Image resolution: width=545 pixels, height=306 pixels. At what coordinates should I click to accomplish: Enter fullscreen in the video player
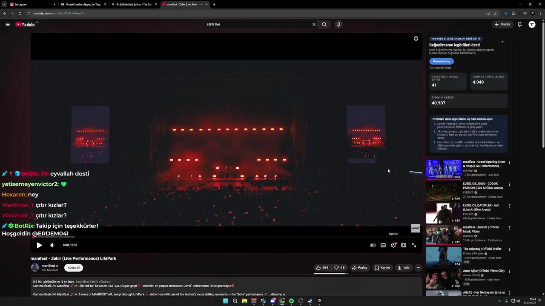[x=414, y=245]
